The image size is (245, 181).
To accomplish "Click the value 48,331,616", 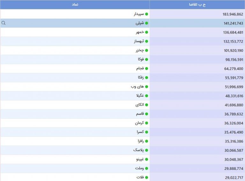I will tap(234, 96).
